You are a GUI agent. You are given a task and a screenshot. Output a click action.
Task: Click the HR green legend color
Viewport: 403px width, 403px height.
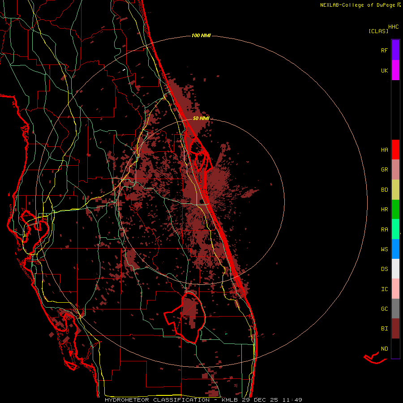pyautogui.click(x=395, y=210)
